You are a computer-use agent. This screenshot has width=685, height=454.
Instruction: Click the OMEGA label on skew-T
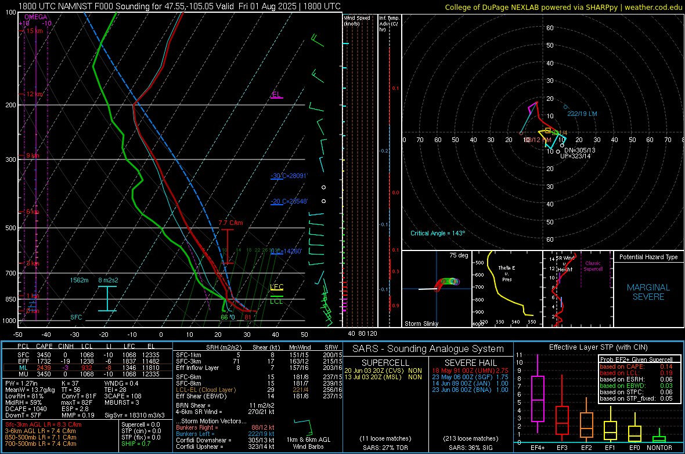[x=36, y=17]
